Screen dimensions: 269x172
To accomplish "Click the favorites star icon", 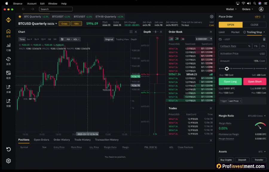I will pyautogui.click(x=20, y=17).
